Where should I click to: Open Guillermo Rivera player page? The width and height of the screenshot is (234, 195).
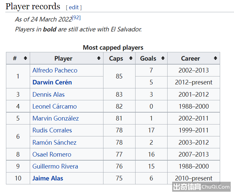(x=55, y=166)
